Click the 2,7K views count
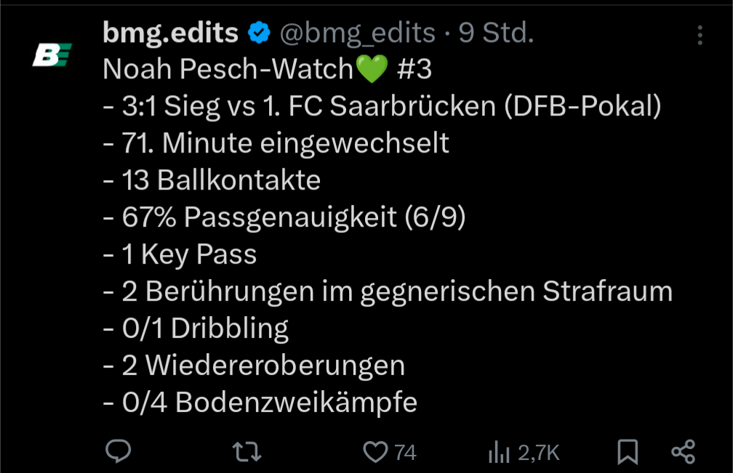Viewport: 733px width, 473px height. click(539, 453)
